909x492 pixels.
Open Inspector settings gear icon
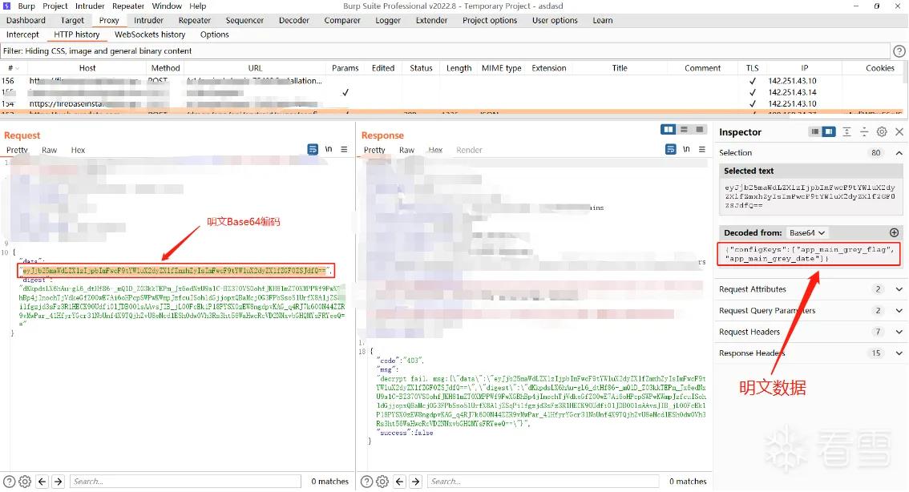(x=881, y=132)
